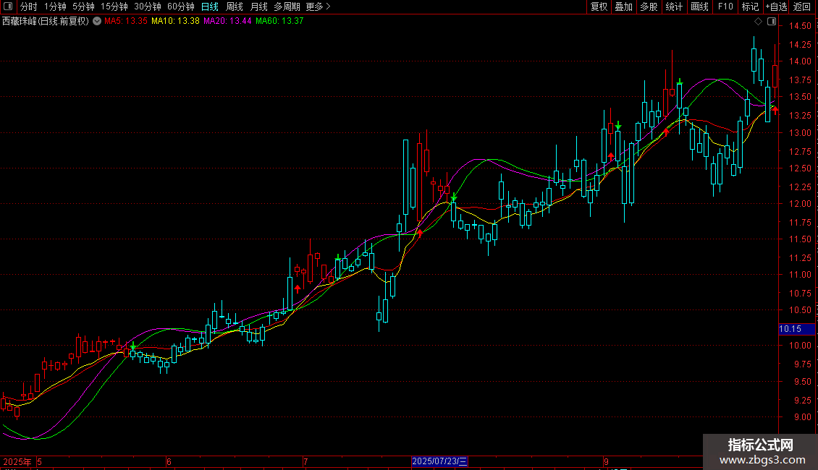818x470 pixels.
Task: Click the 西藏珠峰(日线.前复权) title
Action: 46,21
